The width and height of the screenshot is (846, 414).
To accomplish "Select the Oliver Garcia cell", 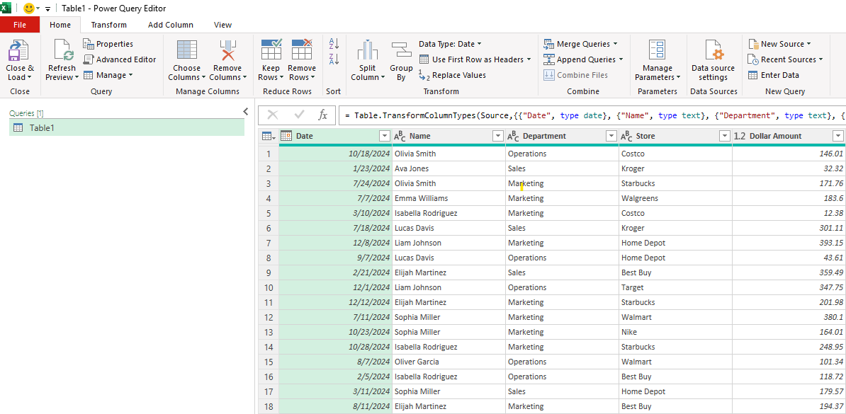I will [449, 362].
